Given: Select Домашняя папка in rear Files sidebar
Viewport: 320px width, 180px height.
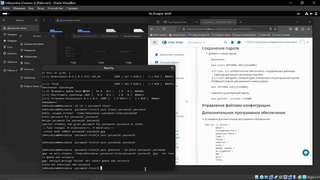Looking at the screenshot, I should coord(20,28).
